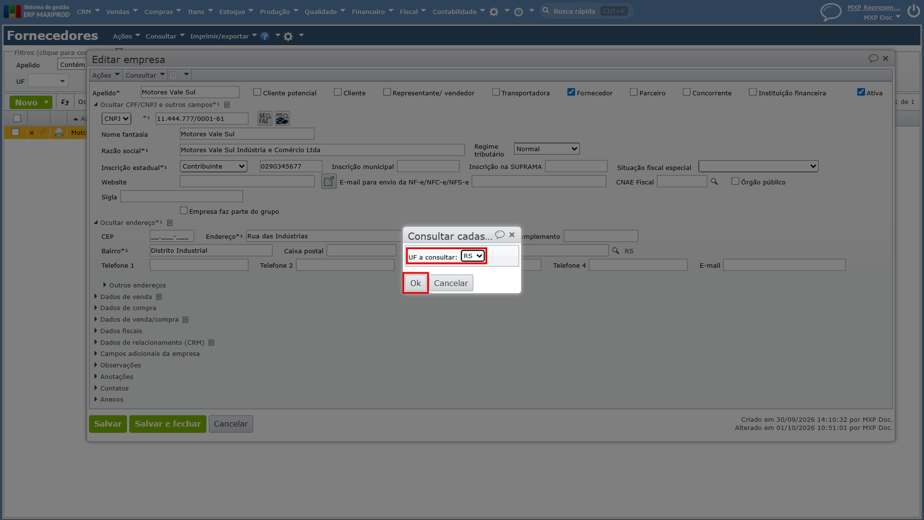Viewport: 924px width, 520px height.
Task: Click the chat bubble icon in top bar
Action: pyautogui.click(x=831, y=12)
